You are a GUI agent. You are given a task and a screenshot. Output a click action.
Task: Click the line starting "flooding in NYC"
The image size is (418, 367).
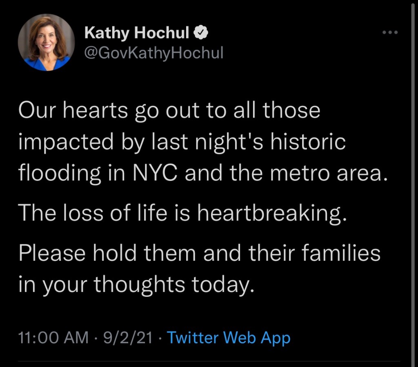click(x=202, y=173)
